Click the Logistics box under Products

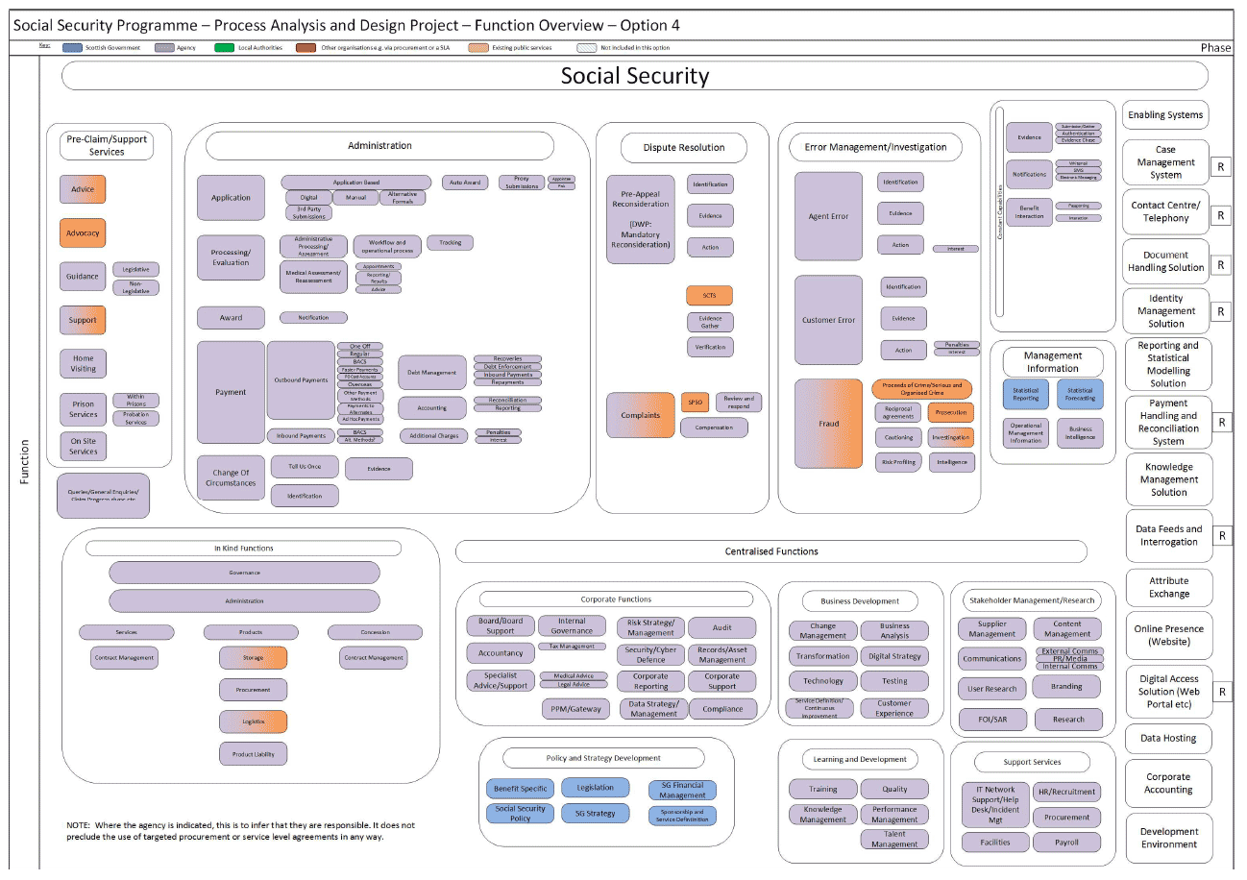point(253,721)
